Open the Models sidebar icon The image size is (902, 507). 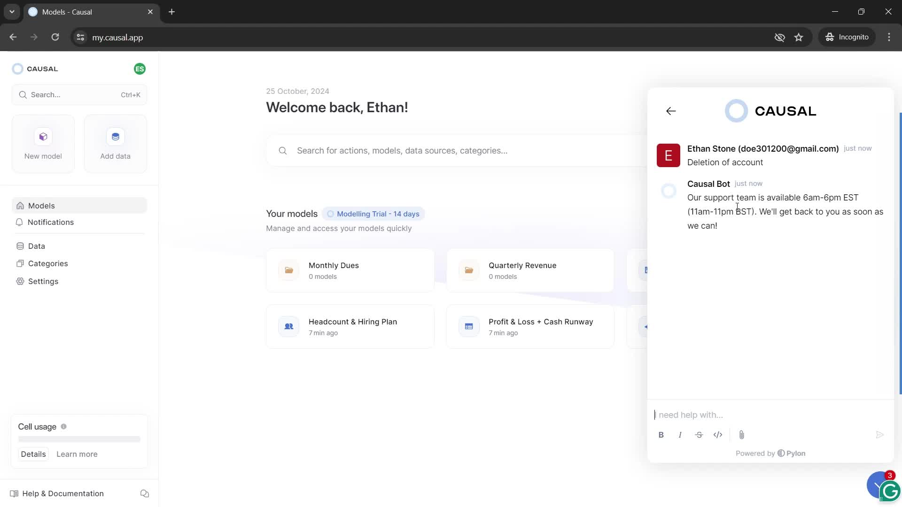coord(20,206)
